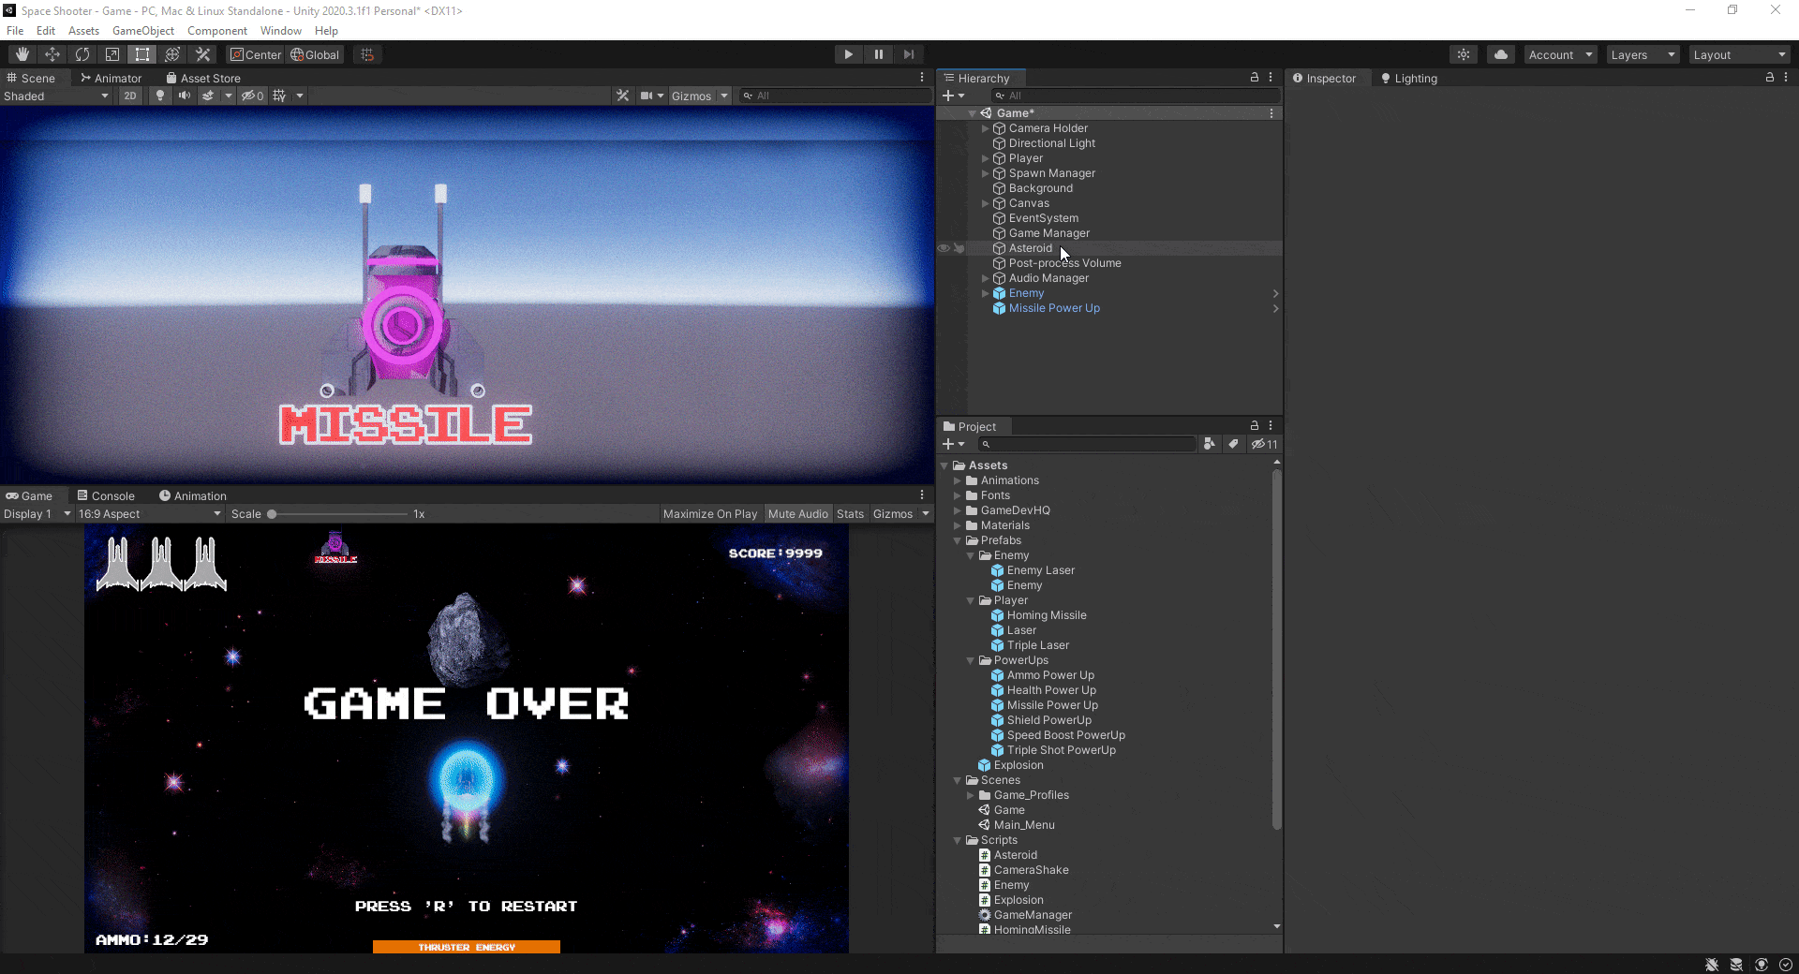Switch to the Animator tab
Screen dimensions: 1799x974
click(111, 78)
